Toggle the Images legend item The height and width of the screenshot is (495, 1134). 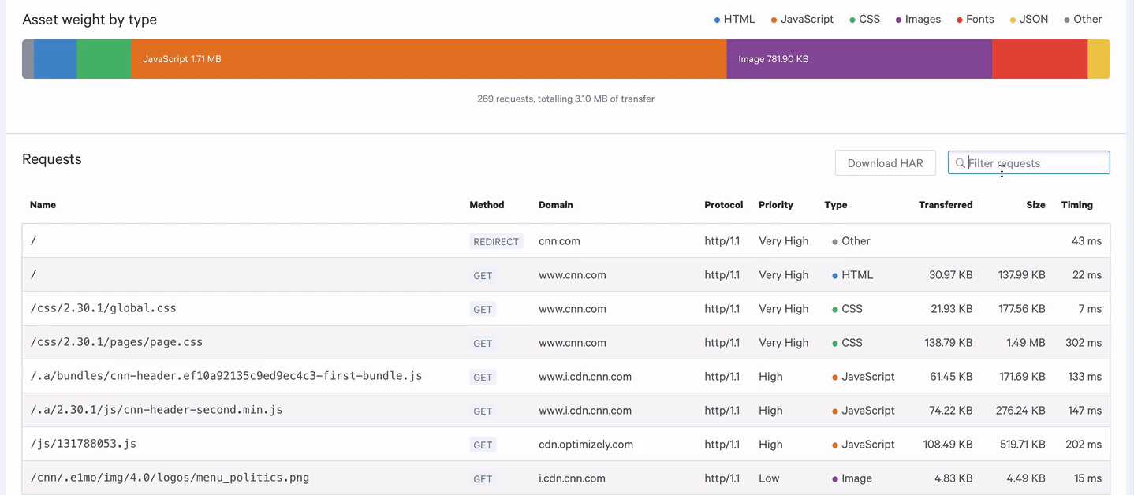pyautogui.click(x=918, y=19)
